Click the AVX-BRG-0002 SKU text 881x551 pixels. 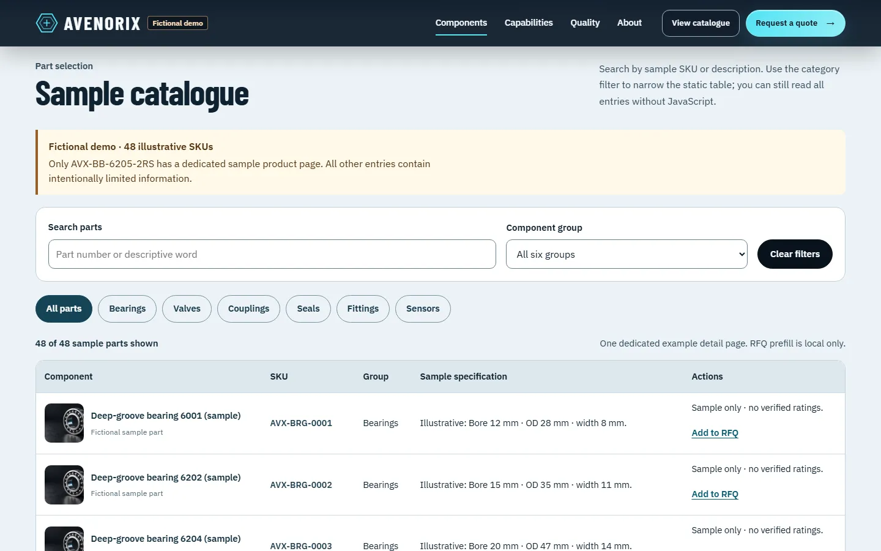tap(301, 485)
